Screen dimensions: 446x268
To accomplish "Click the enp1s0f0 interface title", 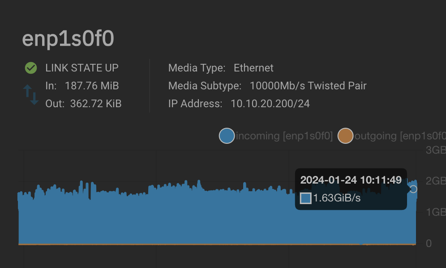I will [x=68, y=39].
